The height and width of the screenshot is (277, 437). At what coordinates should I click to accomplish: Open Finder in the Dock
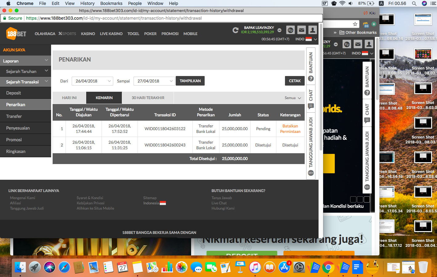click(x=20, y=267)
